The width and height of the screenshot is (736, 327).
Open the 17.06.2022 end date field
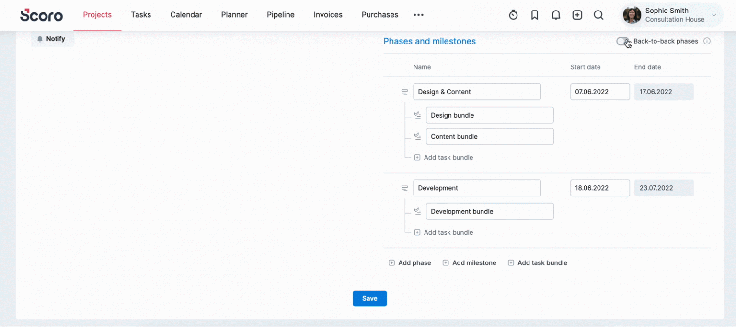click(664, 91)
